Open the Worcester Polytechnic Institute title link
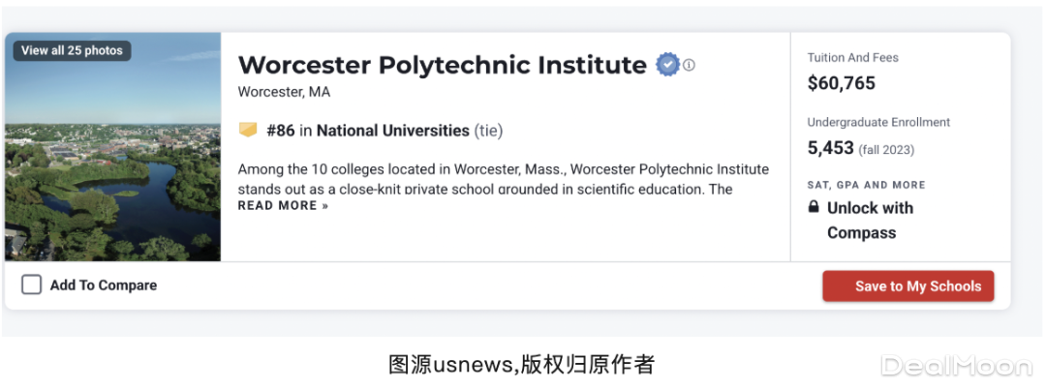 pos(442,65)
